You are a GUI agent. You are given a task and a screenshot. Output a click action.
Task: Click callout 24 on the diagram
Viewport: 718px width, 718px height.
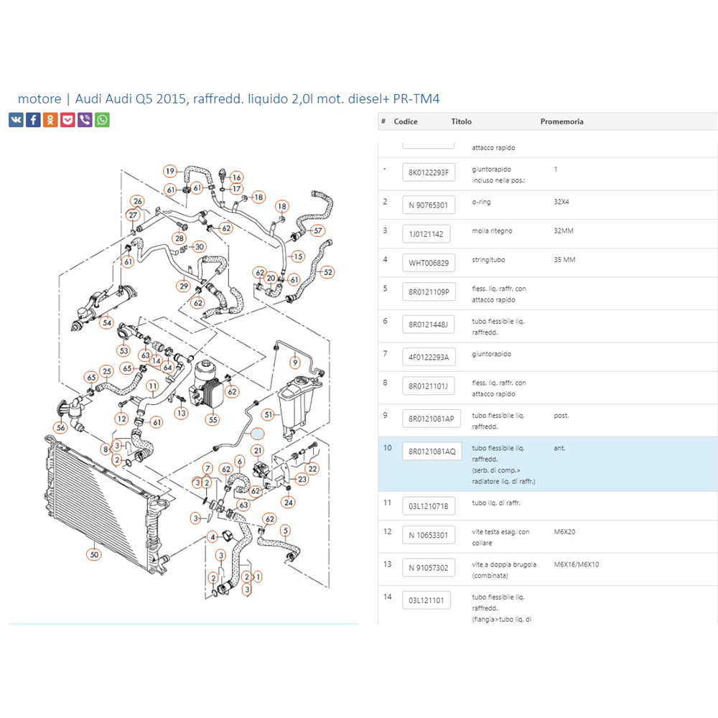click(x=289, y=503)
